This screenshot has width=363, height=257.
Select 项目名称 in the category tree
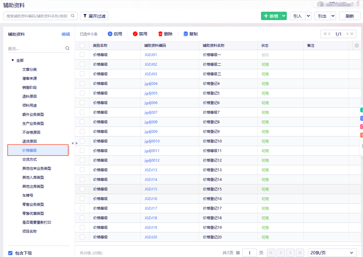coord(29,231)
